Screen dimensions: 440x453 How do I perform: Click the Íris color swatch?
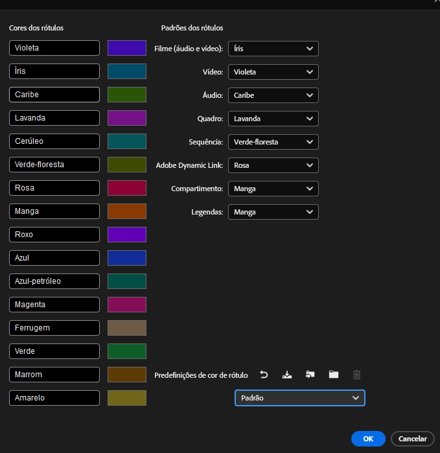tap(127, 71)
